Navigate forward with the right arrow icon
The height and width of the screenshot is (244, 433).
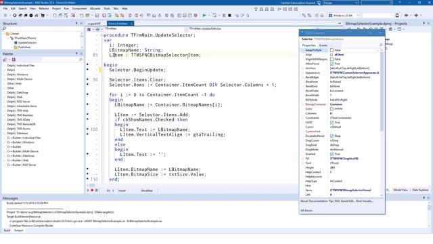416,16
